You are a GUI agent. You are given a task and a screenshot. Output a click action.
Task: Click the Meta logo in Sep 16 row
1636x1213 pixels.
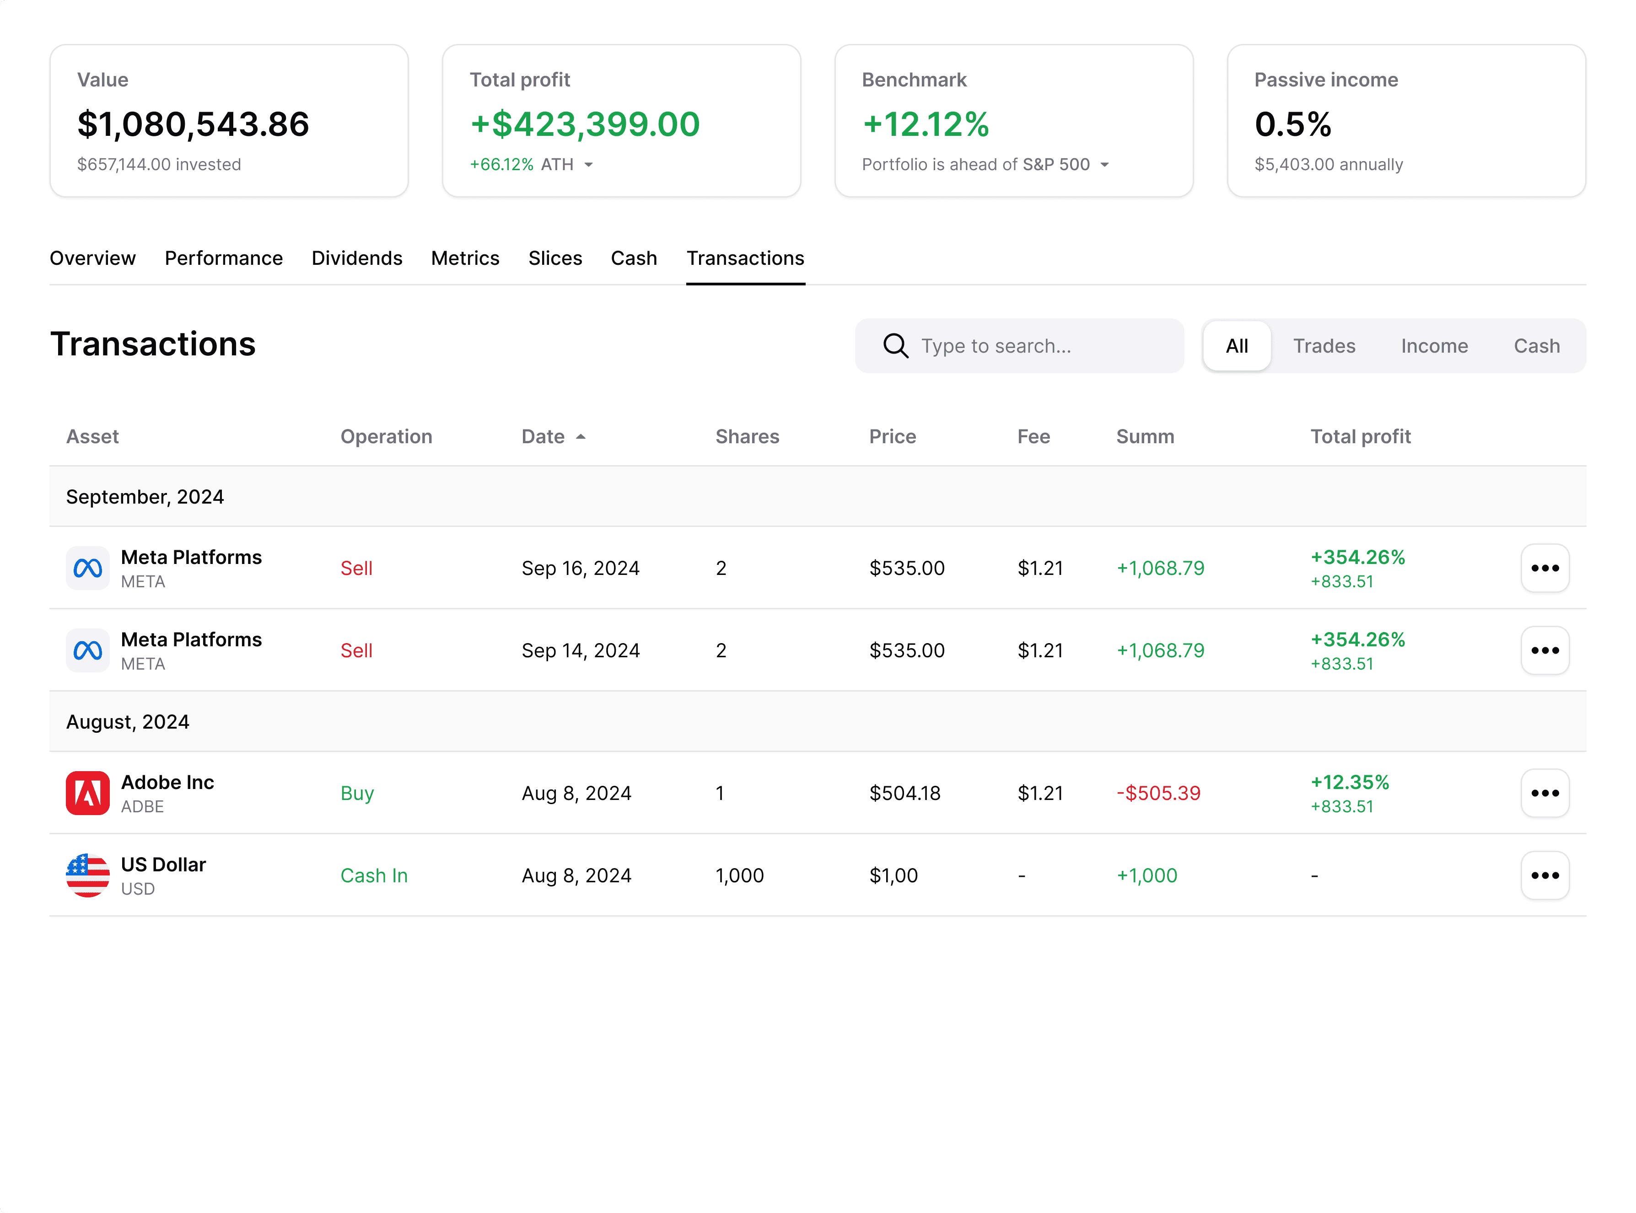coord(87,568)
